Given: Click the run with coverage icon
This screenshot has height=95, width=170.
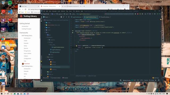Looking at the screenshot, I should tap(140, 14).
